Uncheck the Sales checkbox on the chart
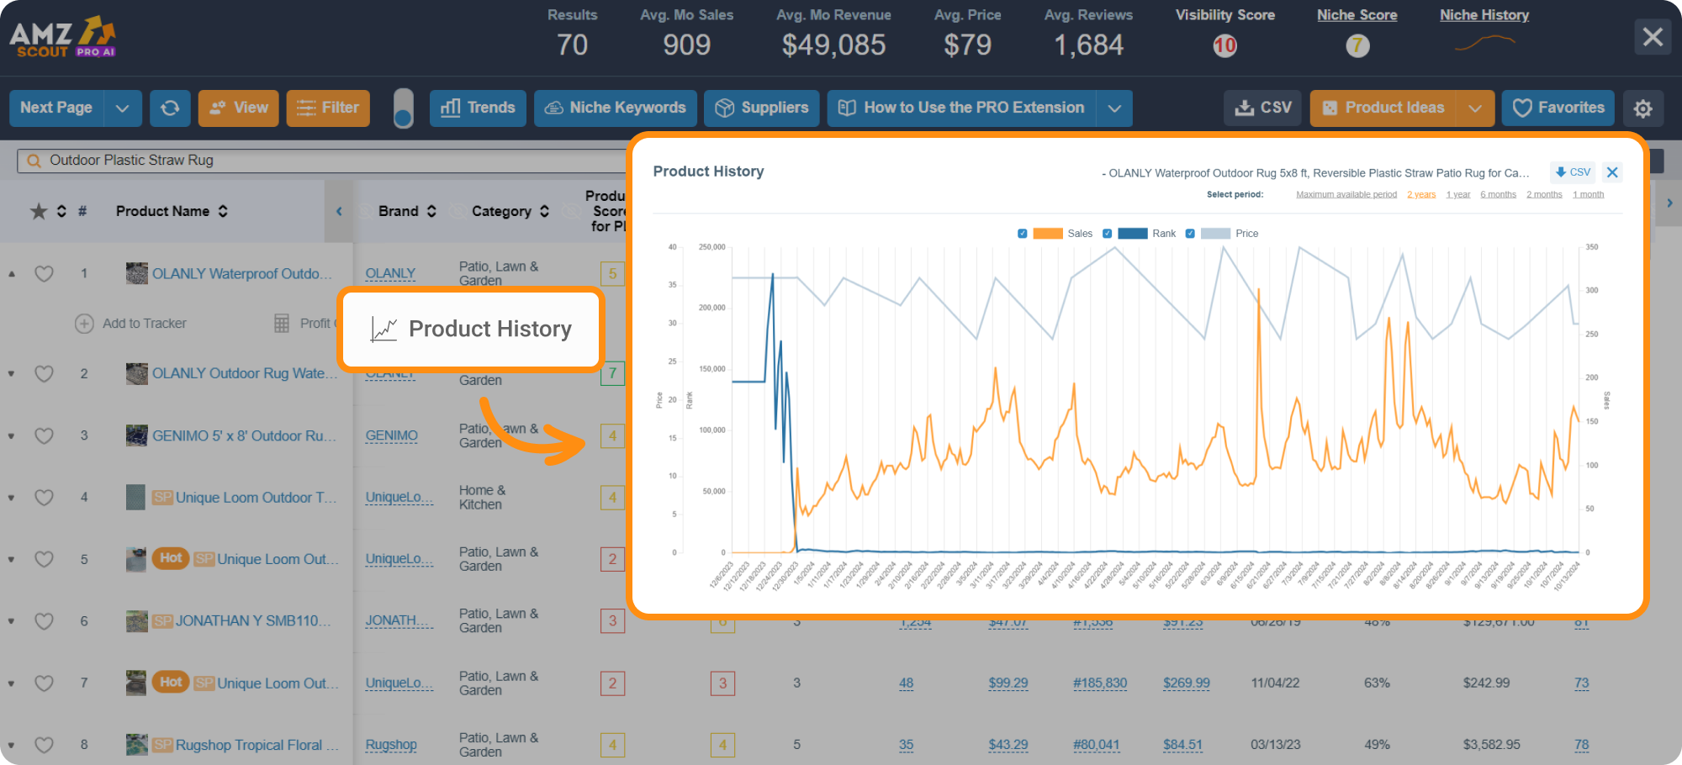This screenshot has height=765, width=1682. point(1023,233)
